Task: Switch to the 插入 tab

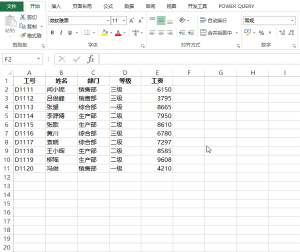Action: click(x=56, y=6)
